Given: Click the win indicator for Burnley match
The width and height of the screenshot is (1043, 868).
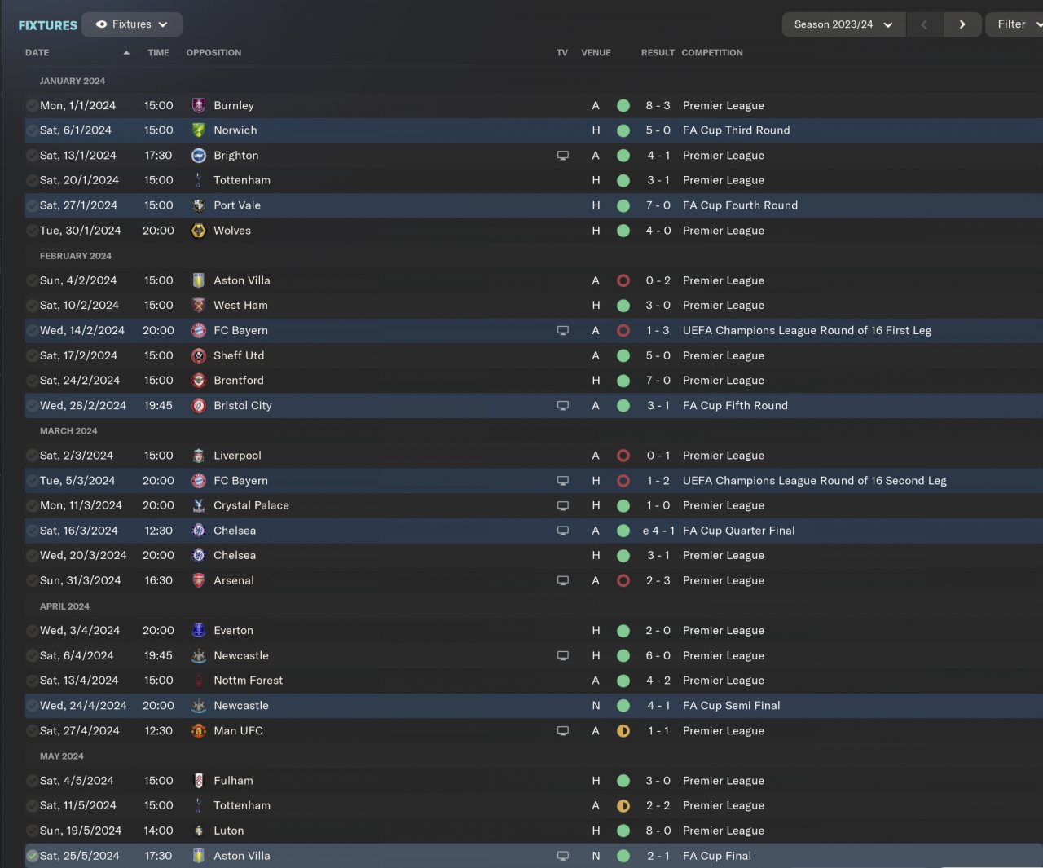Looking at the screenshot, I should click(x=623, y=105).
